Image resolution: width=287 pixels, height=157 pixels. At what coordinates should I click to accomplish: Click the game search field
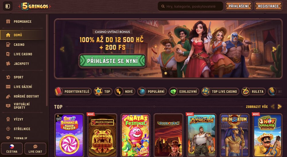click(190, 6)
